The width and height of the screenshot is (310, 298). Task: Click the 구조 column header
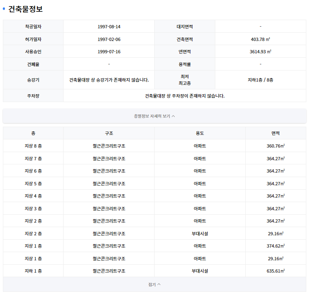(x=109, y=133)
